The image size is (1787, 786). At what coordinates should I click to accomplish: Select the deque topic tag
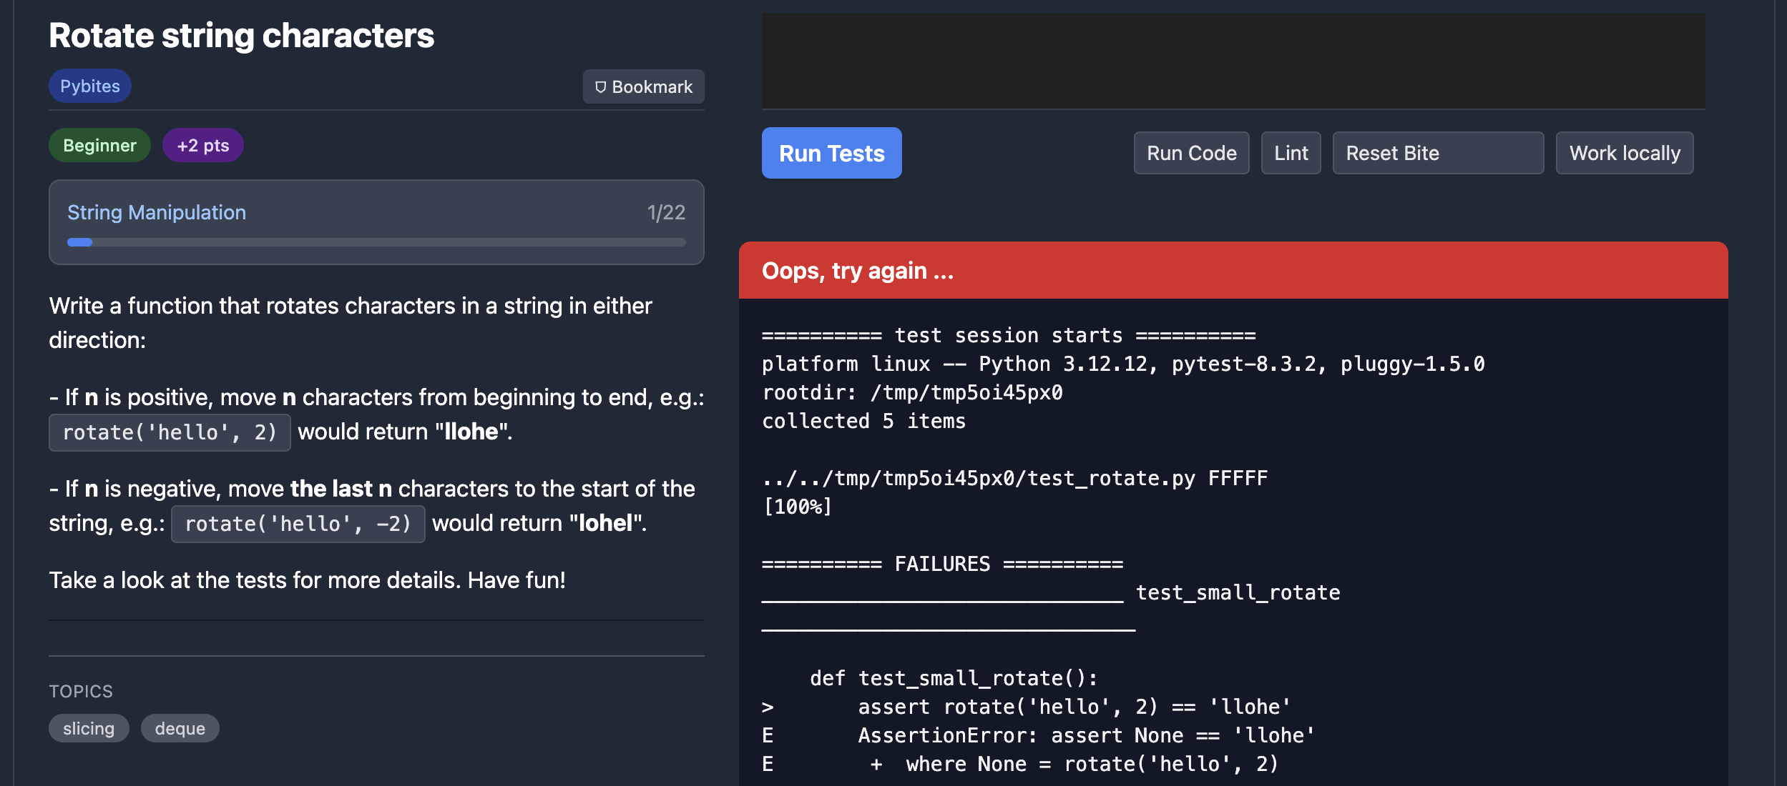[180, 728]
